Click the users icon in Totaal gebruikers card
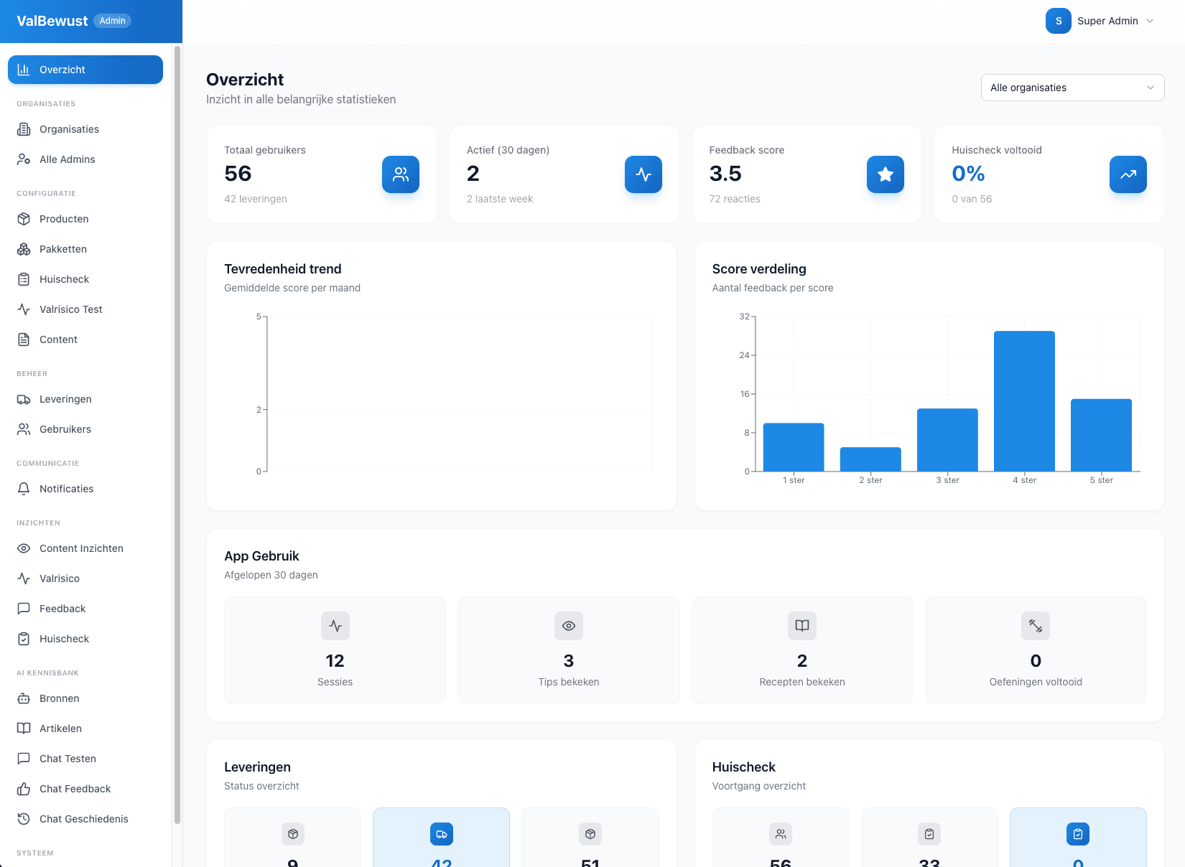 400,174
